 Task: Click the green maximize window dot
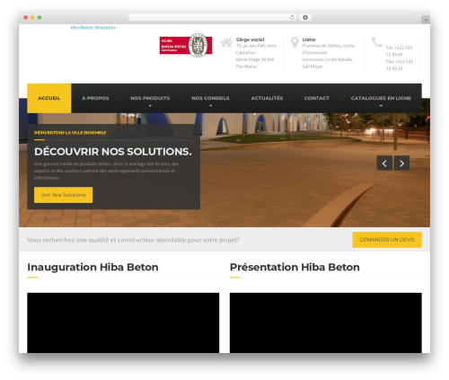(x=40, y=18)
